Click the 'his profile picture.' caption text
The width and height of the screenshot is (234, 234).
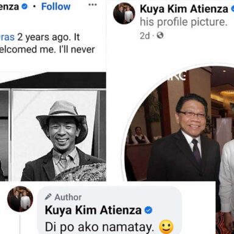coord(183,22)
